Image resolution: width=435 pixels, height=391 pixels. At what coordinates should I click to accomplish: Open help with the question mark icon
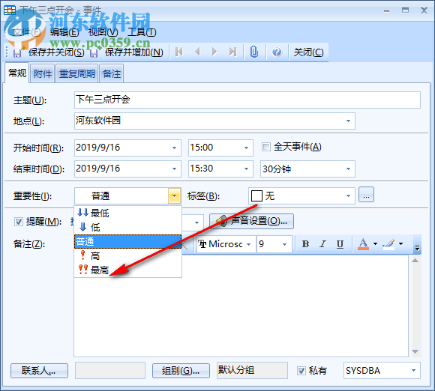click(277, 52)
